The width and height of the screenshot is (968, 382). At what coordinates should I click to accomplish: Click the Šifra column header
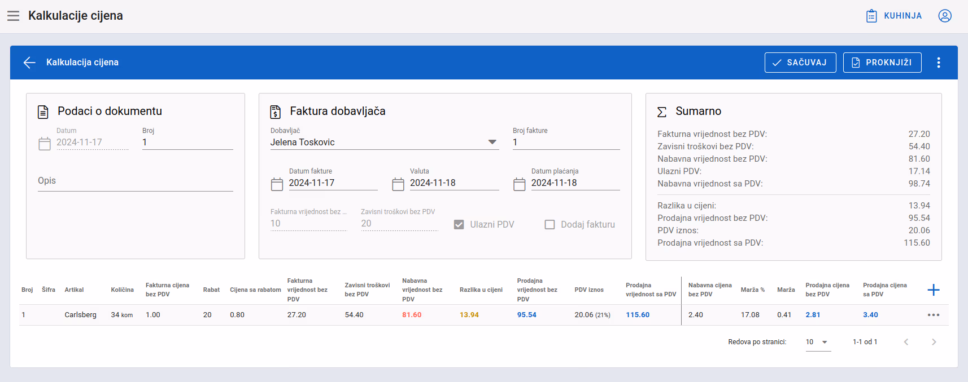(x=49, y=290)
